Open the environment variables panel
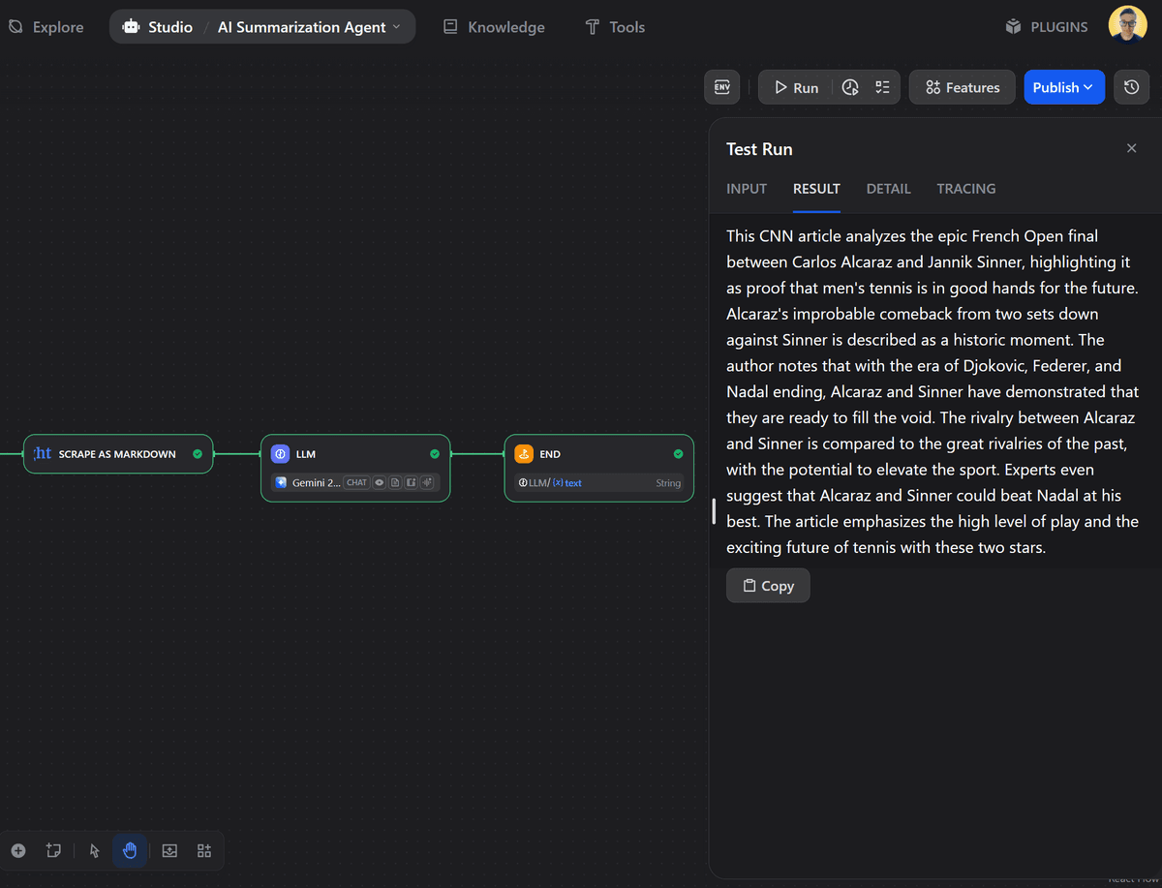The image size is (1162, 888). coord(721,87)
